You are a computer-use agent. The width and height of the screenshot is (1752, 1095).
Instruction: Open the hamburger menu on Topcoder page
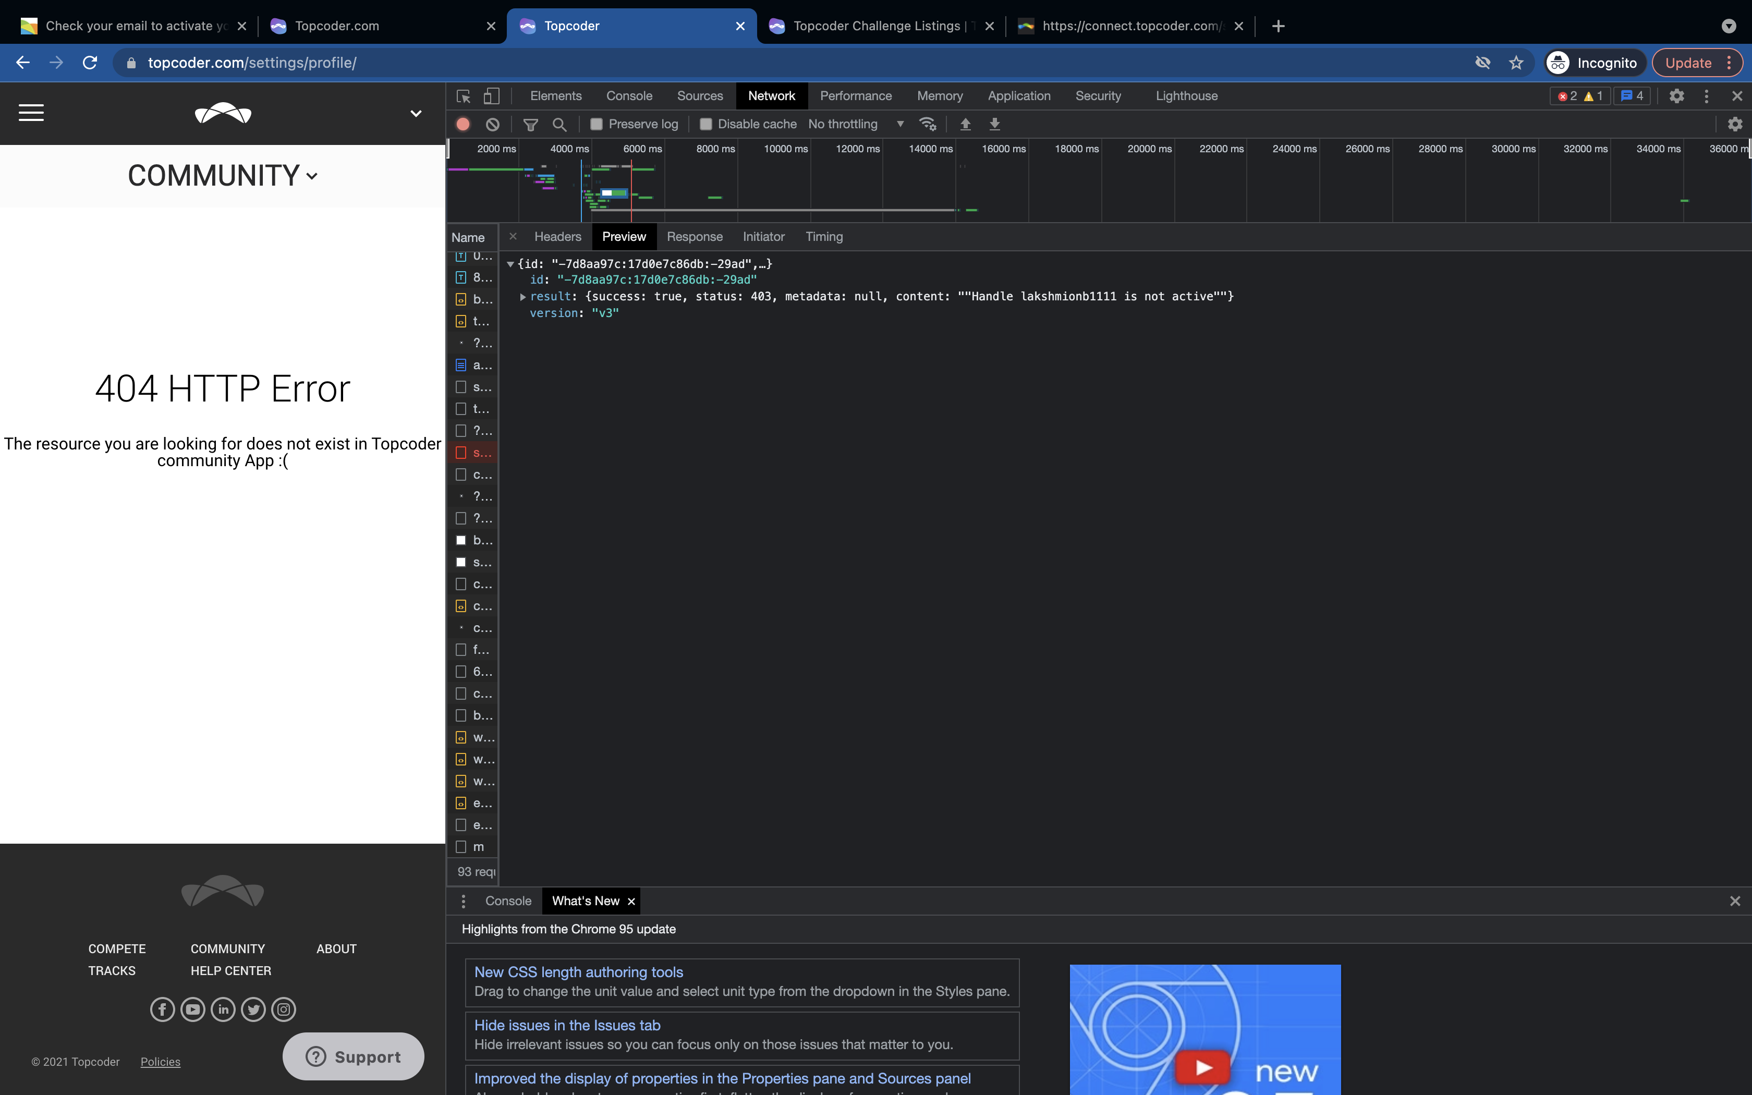31,113
